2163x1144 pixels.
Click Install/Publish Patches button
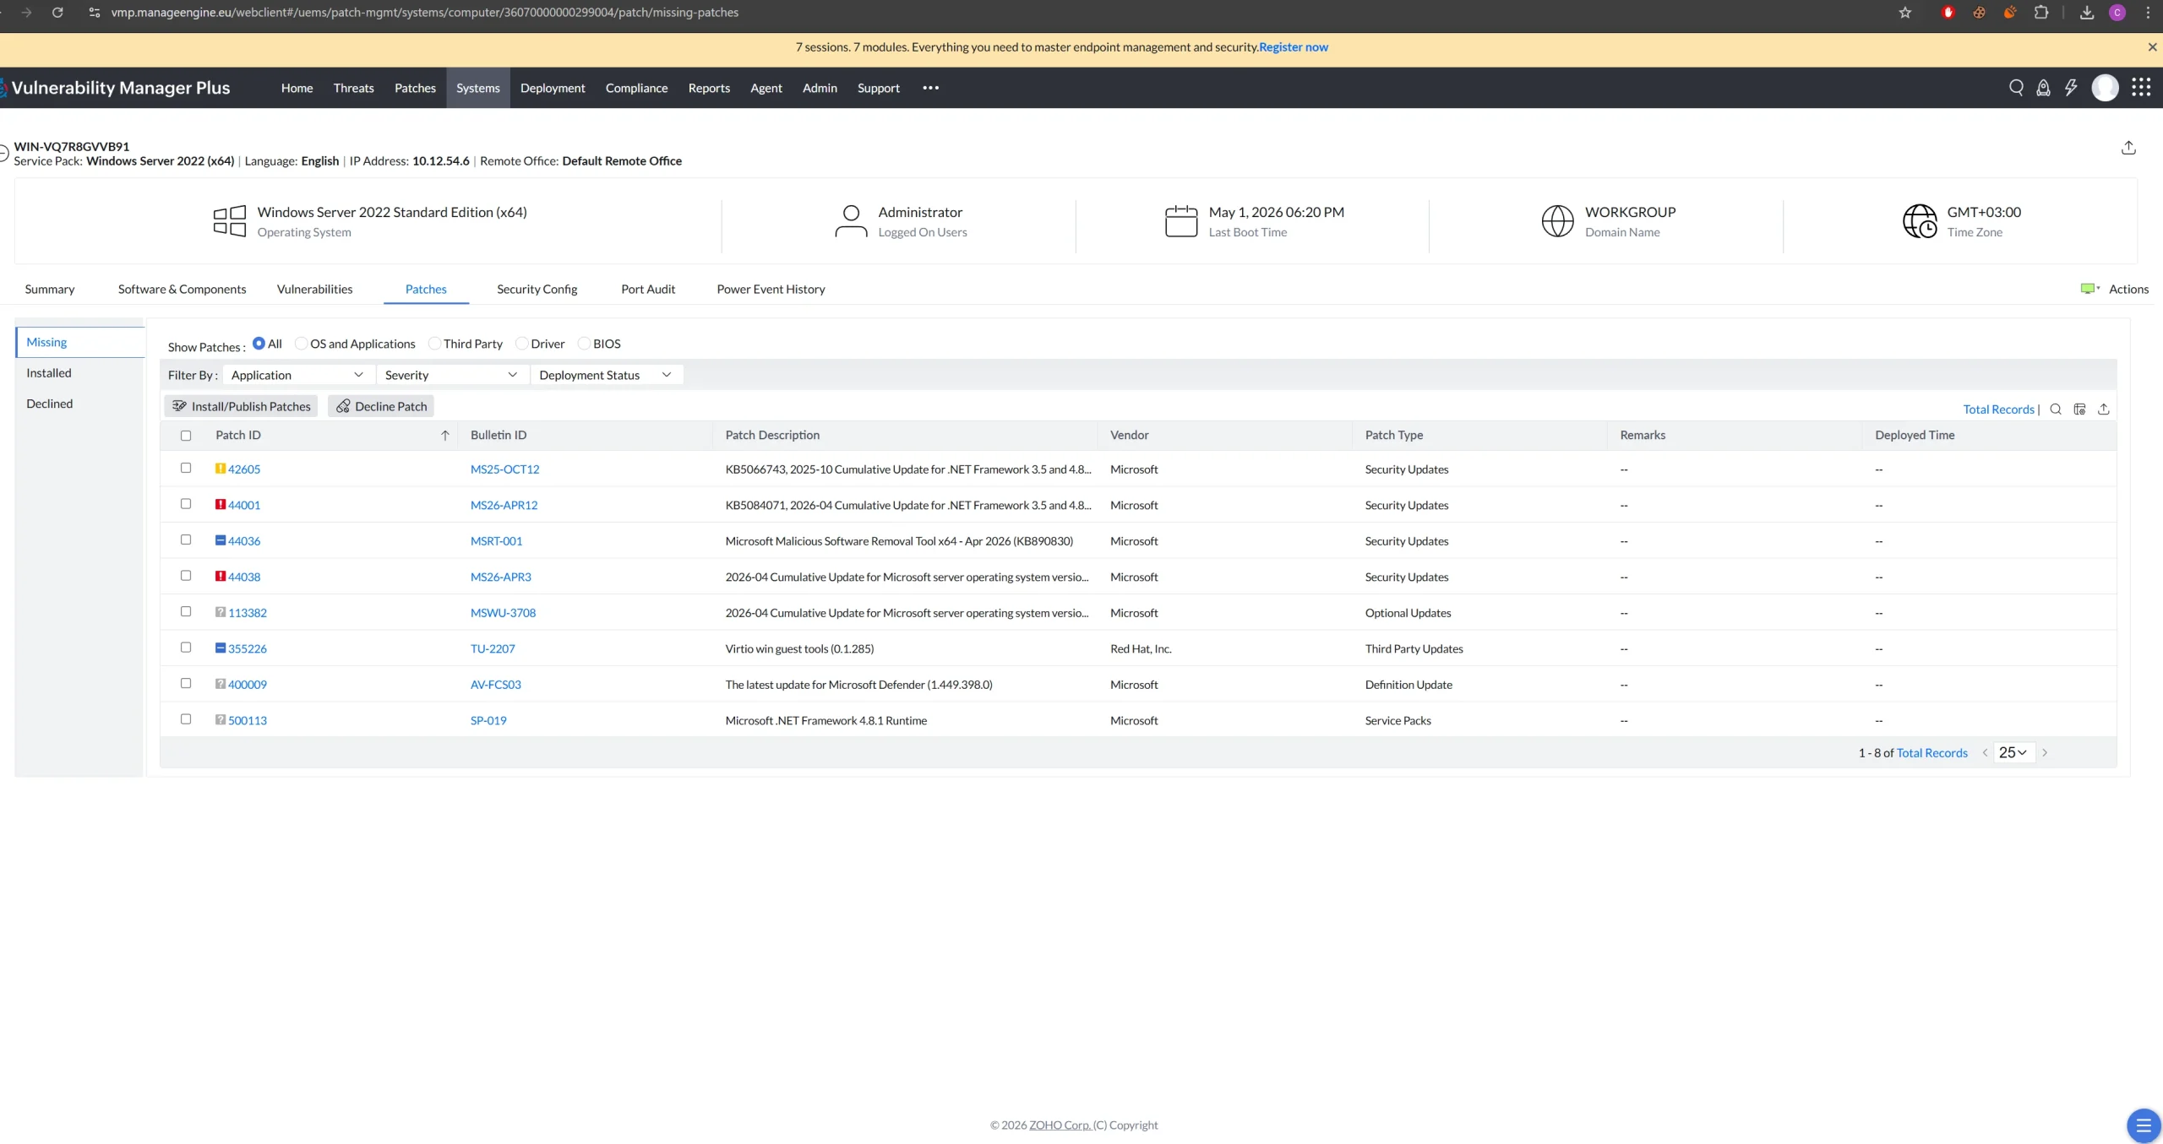tap(242, 406)
